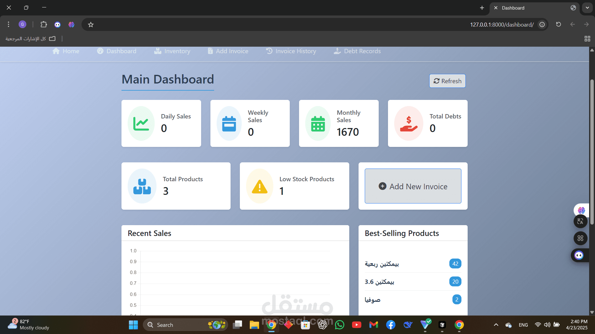Open Invoice History page
Image resolution: width=595 pixels, height=334 pixels.
(291, 51)
